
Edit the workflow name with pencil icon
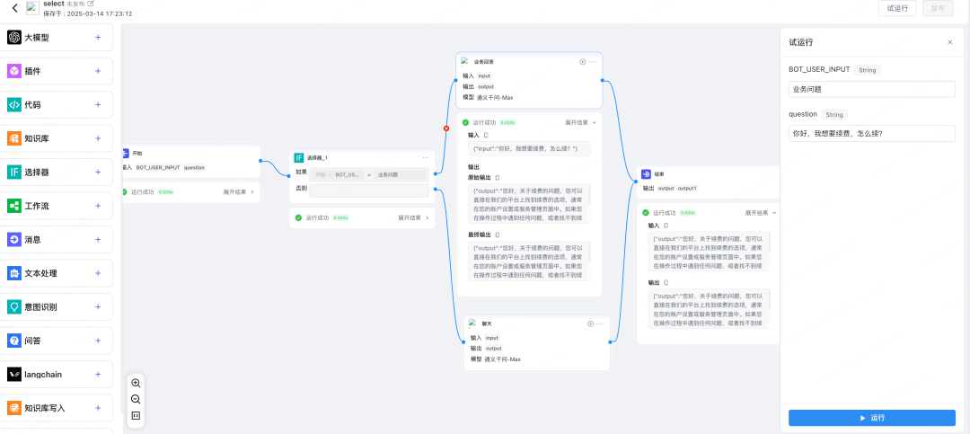click(91, 4)
